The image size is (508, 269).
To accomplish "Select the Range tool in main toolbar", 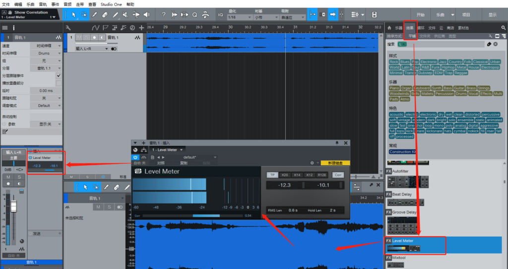I will [84, 14].
